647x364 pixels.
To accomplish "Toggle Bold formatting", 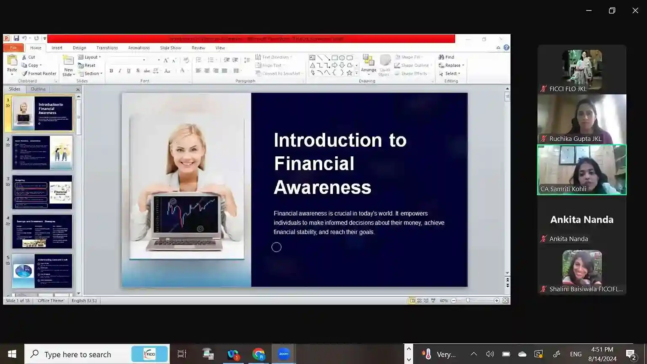I will click(x=111, y=71).
